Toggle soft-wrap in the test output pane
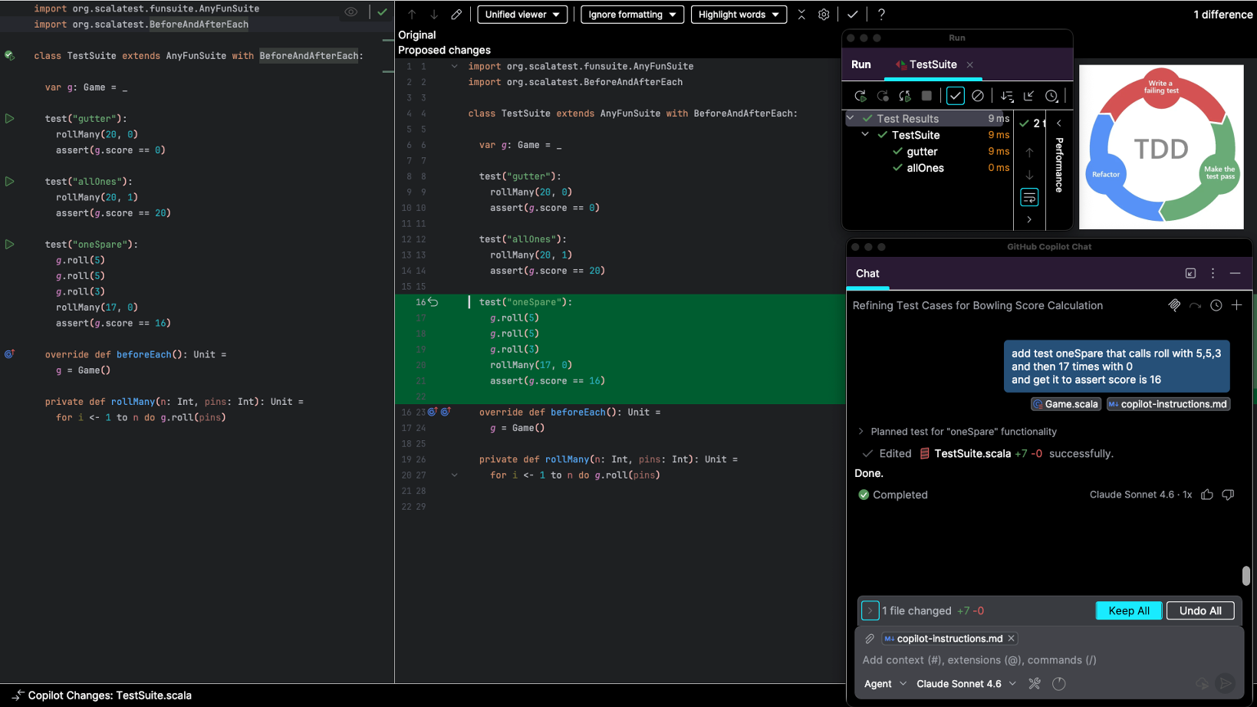 coord(1029,198)
